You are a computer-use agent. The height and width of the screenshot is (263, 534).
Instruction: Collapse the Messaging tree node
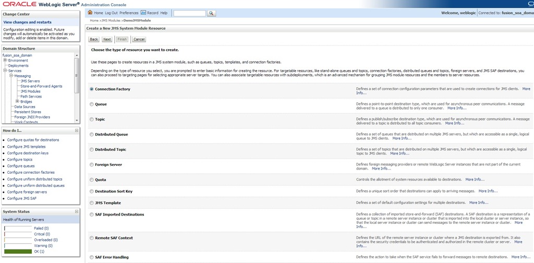[x=11, y=76]
